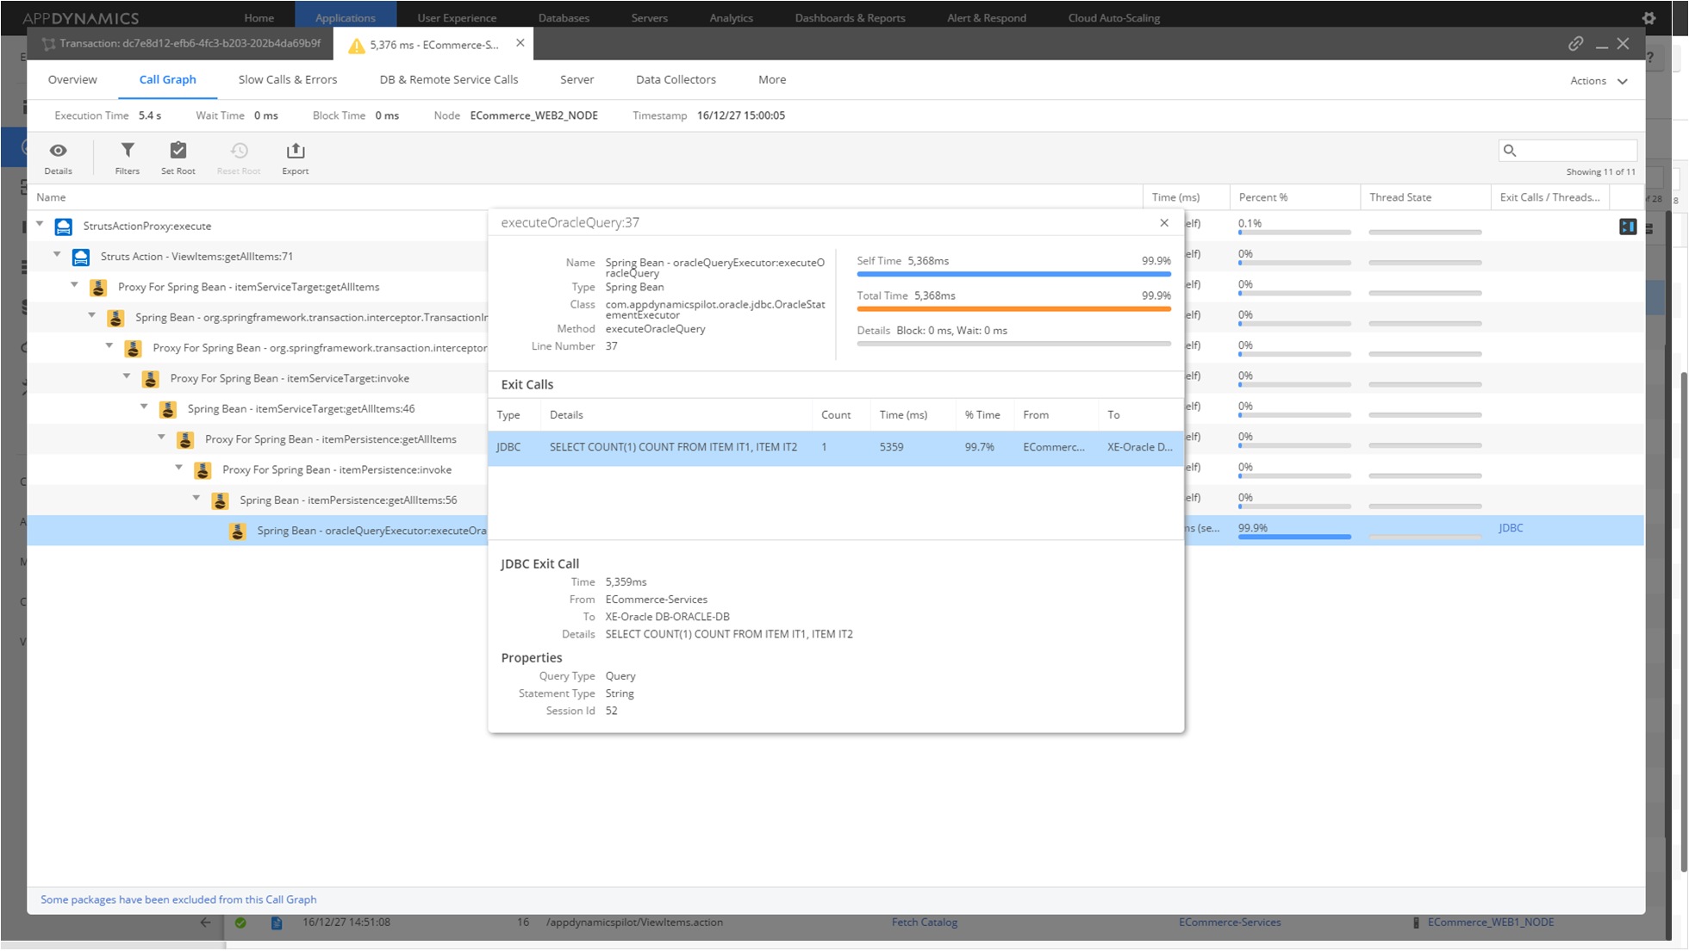Collapse Spring Bean itemPersistence:getAllItems:56 node
Screen dimensions: 1689x951
coord(196,499)
